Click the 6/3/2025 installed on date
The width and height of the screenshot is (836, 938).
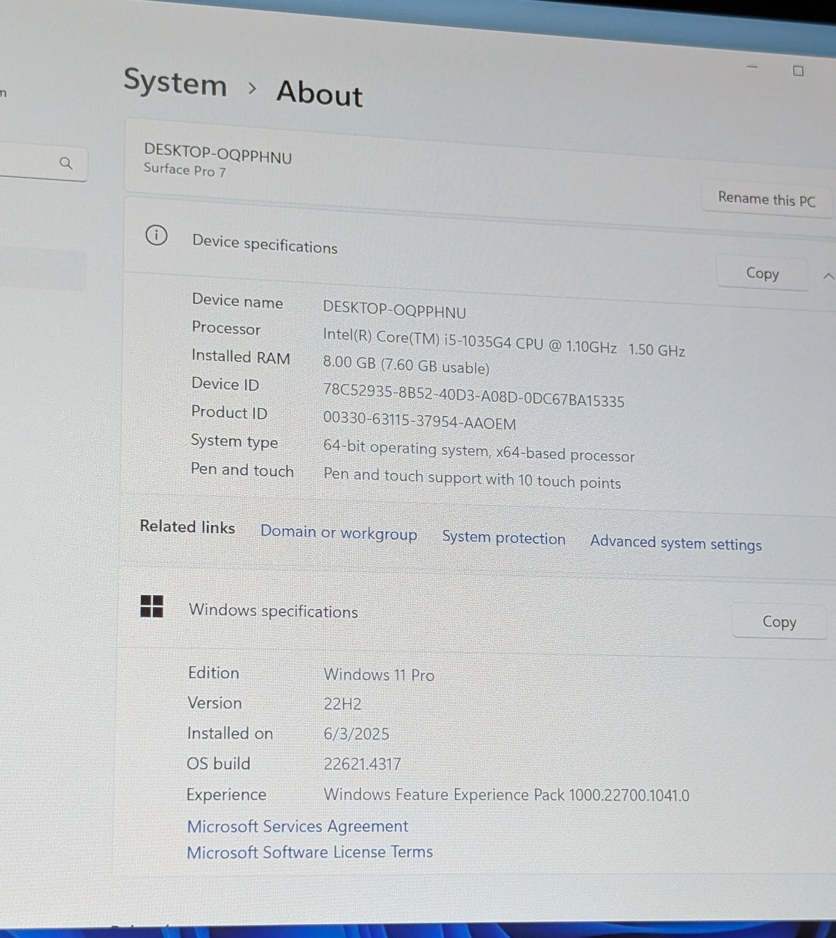click(x=356, y=734)
